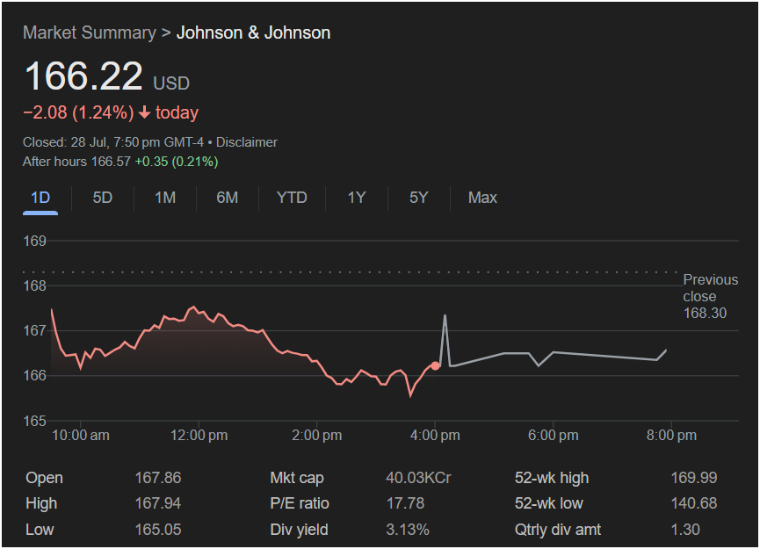Viewport: 760px width, 549px height.
Task: Click the 10:00 am axis label
Action: tap(81, 435)
